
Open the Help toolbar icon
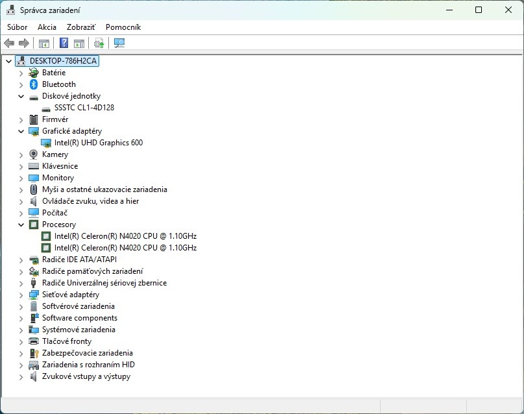[x=63, y=43]
